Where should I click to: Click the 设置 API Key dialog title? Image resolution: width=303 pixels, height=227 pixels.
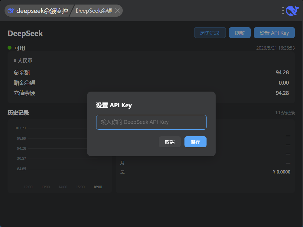click(x=114, y=105)
